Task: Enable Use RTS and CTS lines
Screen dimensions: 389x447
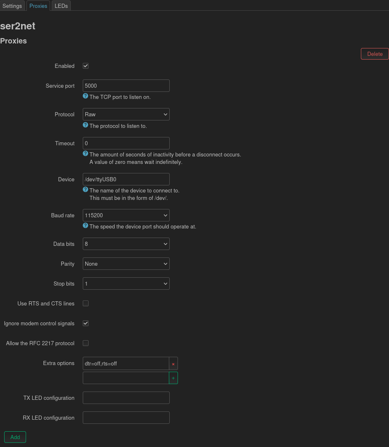Action: 85,303
